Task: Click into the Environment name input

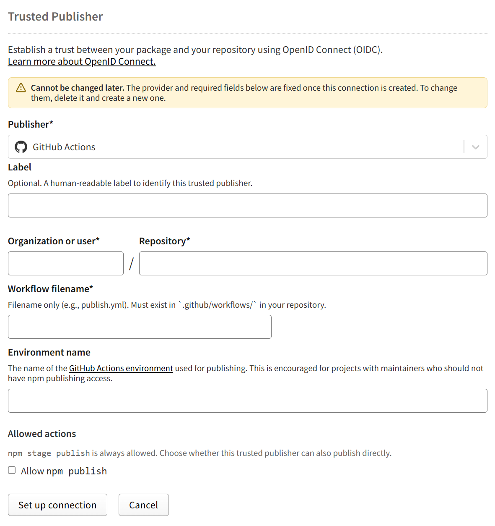Action: 247,400
